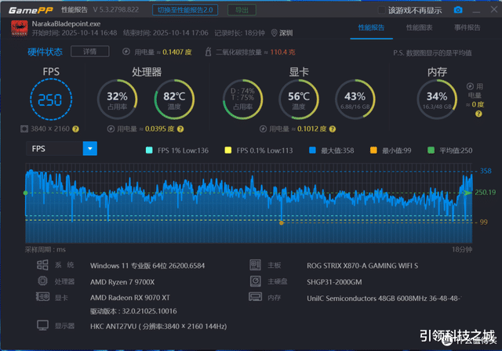Screen dimensions: 502x351
Task: Switch to the 事件报告 tab
Action: (x=467, y=27)
